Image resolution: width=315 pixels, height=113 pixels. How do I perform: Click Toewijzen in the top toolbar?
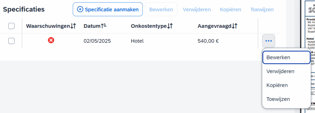[x=262, y=9]
